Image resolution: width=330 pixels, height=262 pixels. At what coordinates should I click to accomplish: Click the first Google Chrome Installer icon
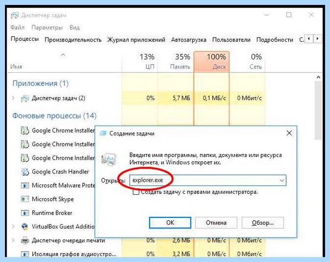(25, 130)
